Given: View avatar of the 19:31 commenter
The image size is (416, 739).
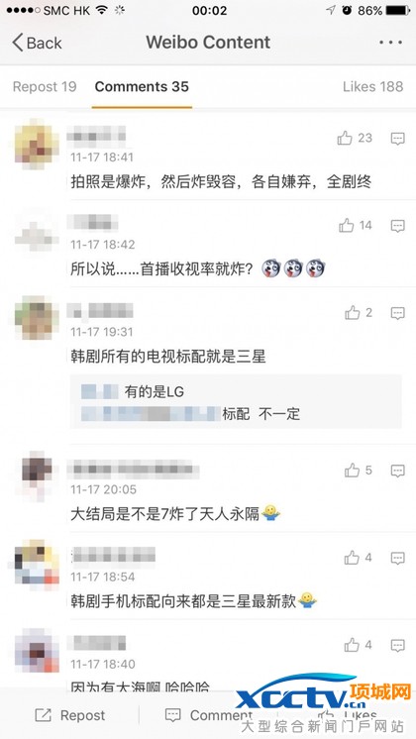Looking at the screenshot, I should click(x=37, y=318).
